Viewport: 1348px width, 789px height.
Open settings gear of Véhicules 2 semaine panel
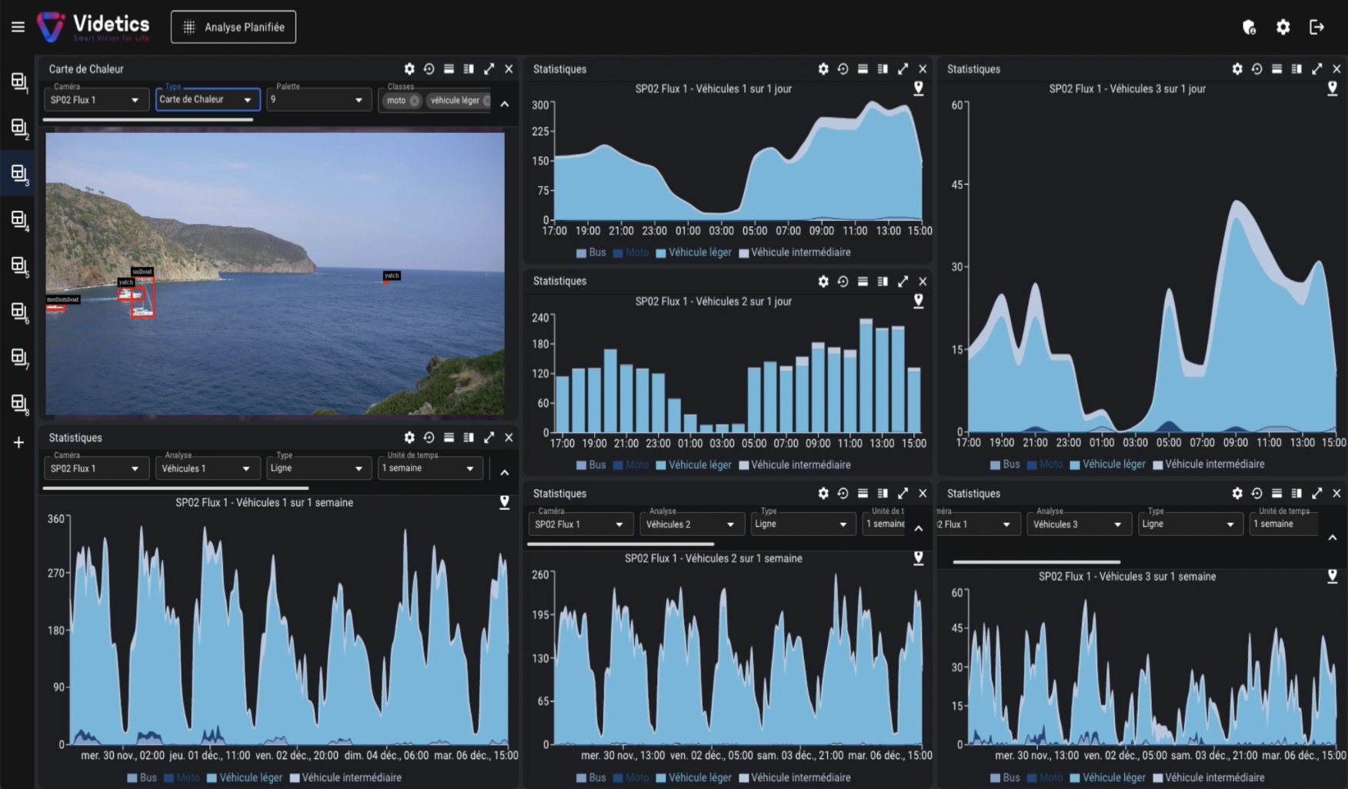(823, 494)
